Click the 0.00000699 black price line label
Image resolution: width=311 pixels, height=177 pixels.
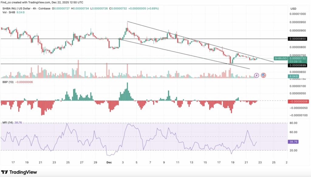297,65
